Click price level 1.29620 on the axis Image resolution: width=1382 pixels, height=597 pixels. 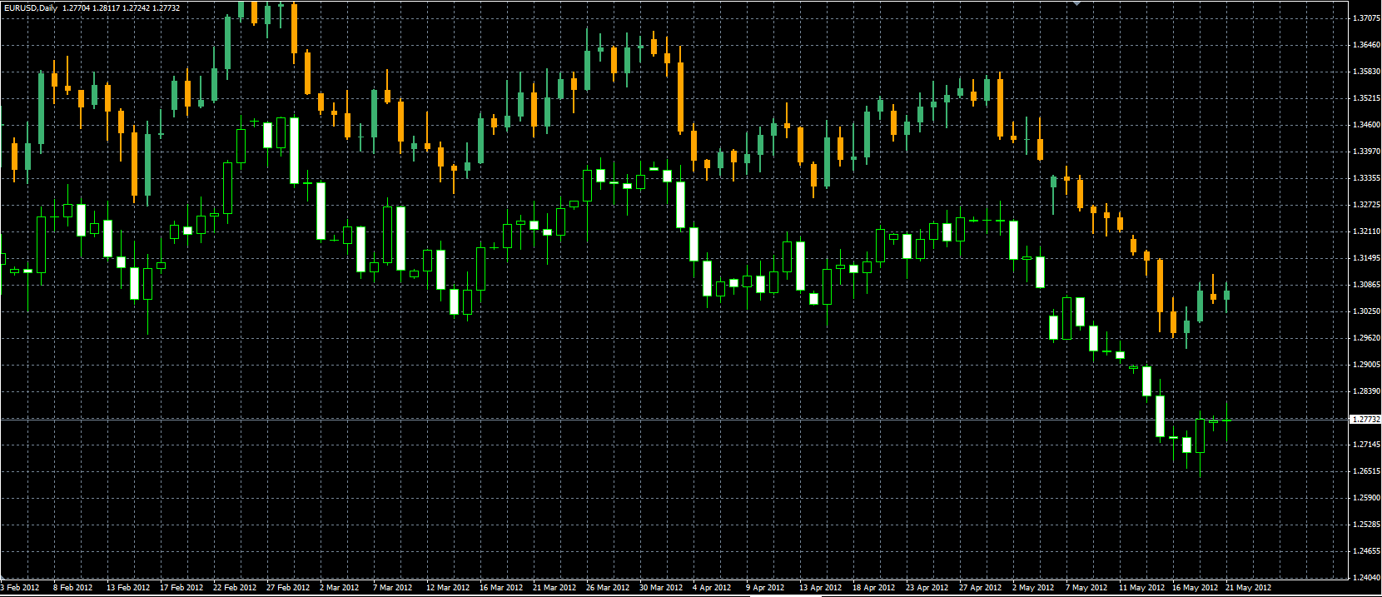coord(1367,338)
